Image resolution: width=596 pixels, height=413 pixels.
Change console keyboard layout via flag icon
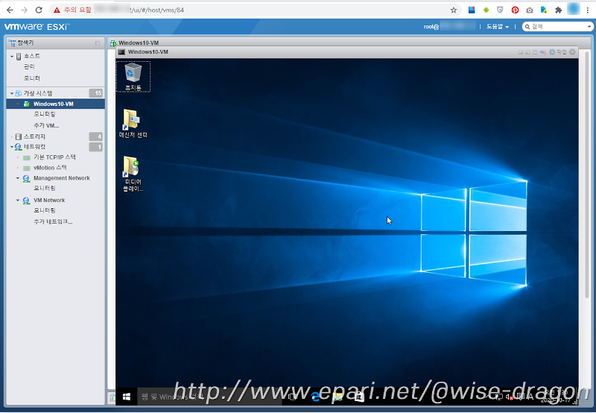pyautogui.click(x=543, y=52)
